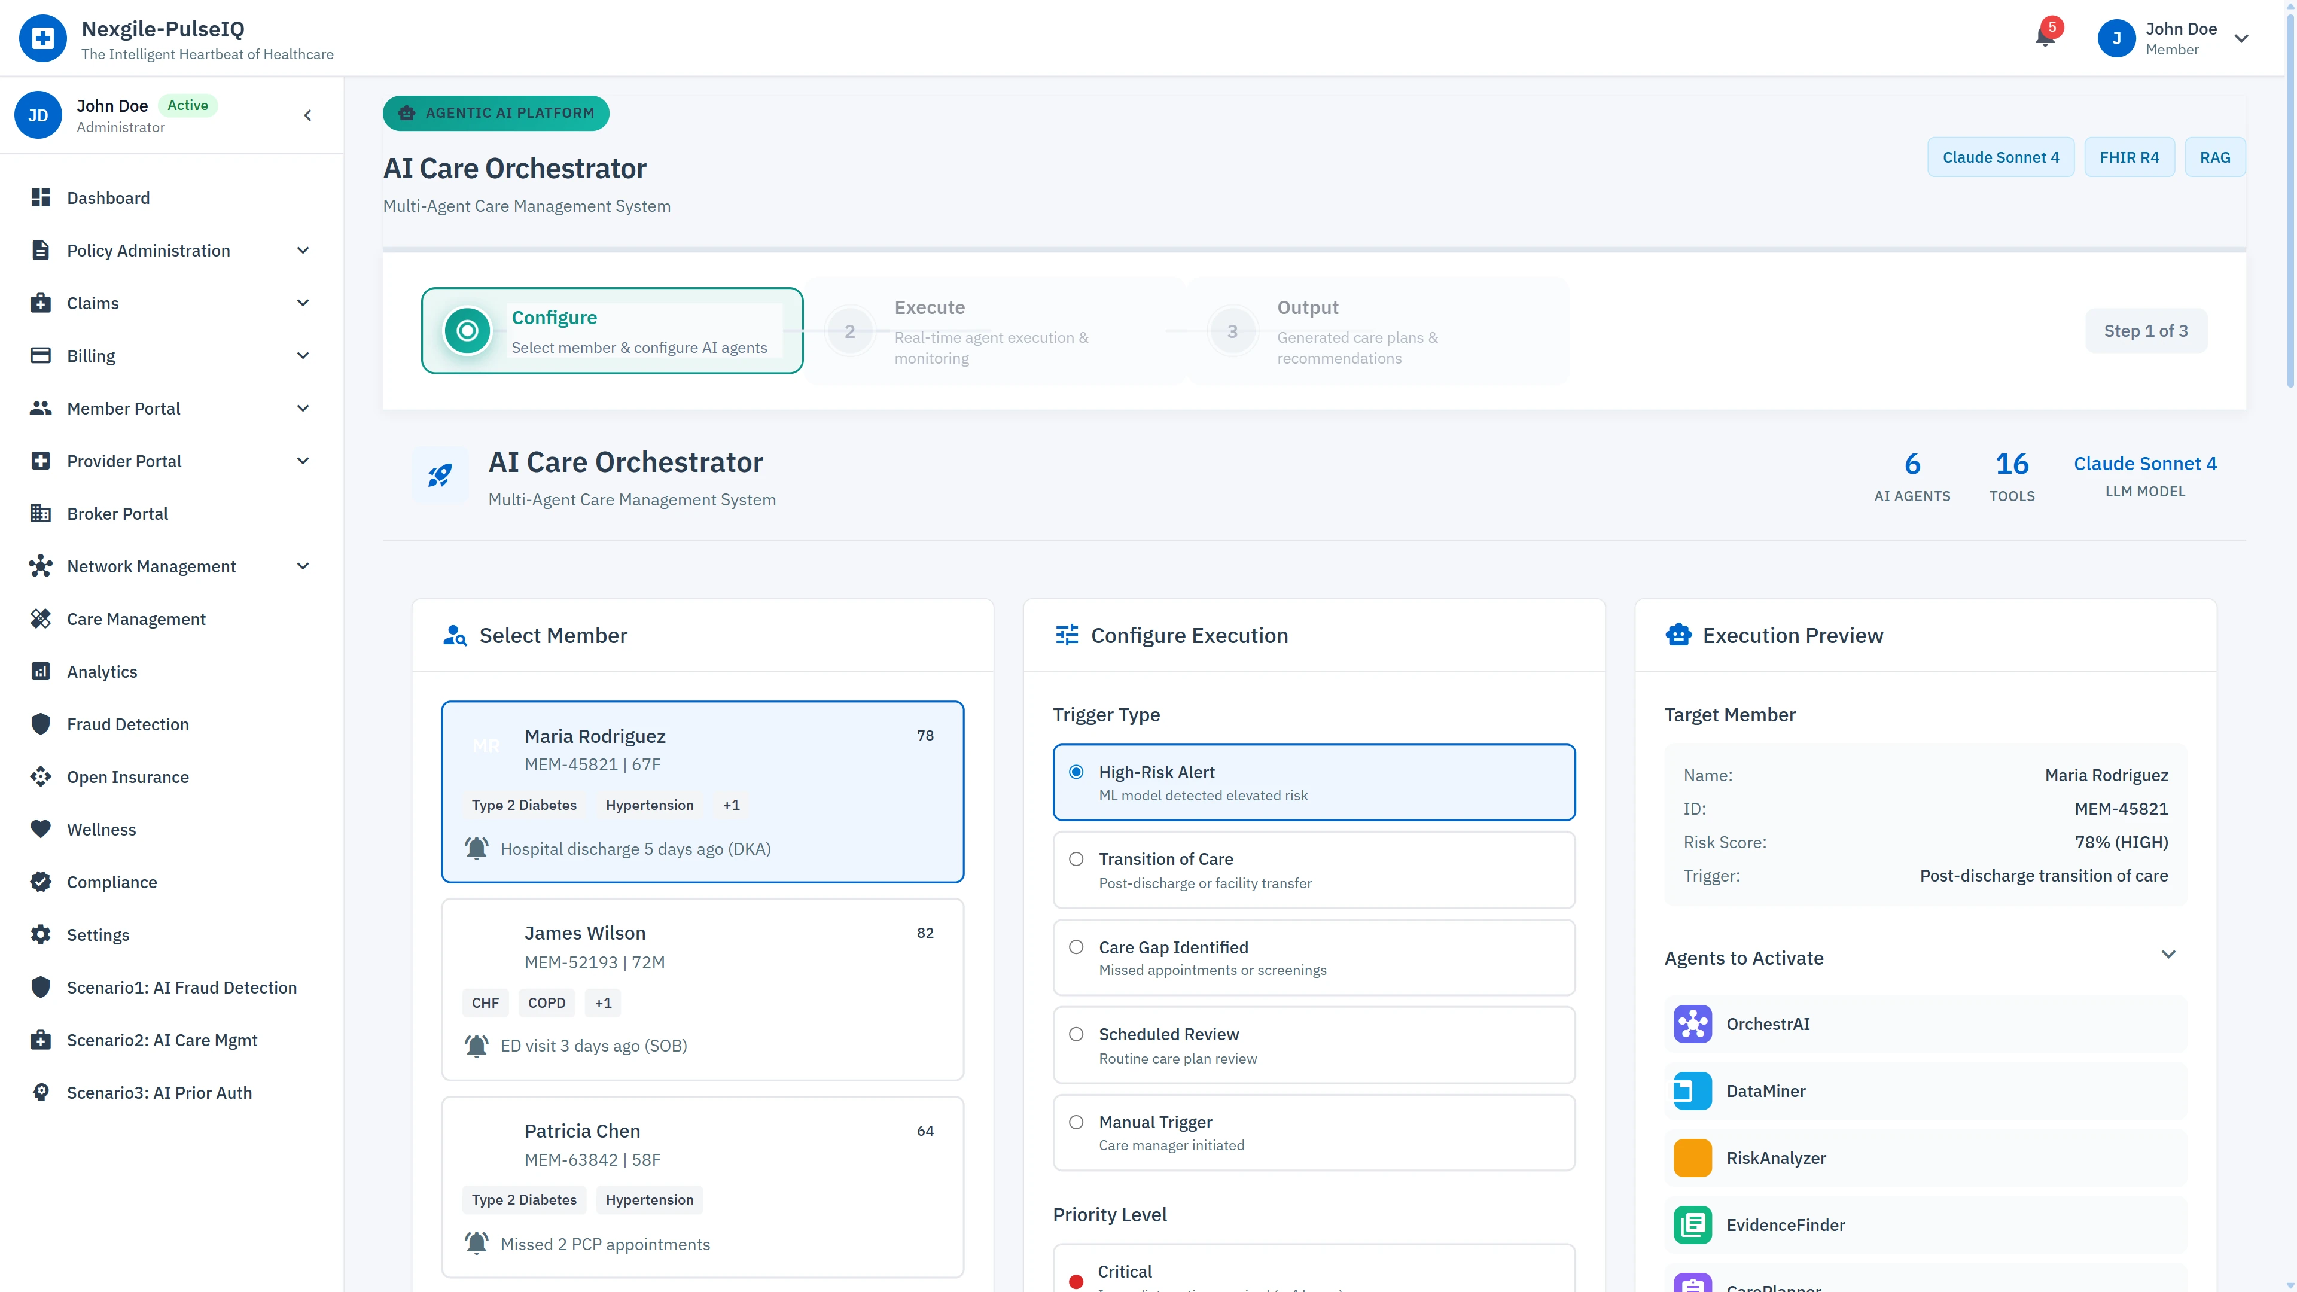Click the Care Management icon

pyautogui.click(x=41, y=618)
